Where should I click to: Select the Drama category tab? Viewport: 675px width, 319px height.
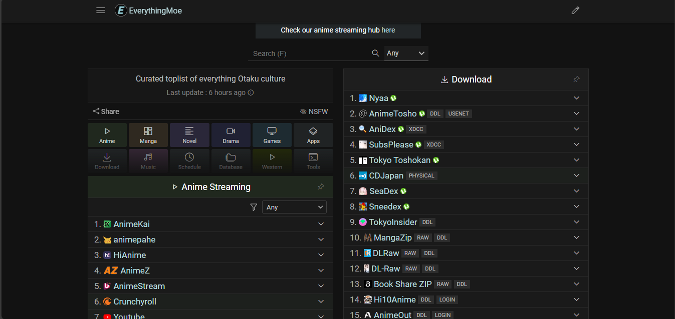pyautogui.click(x=231, y=135)
